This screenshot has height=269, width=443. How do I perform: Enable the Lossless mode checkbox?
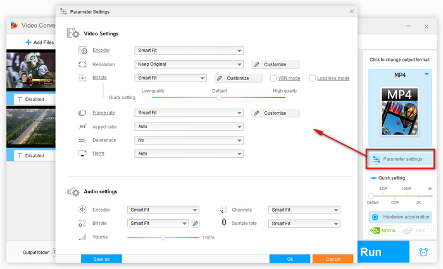[x=312, y=78]
